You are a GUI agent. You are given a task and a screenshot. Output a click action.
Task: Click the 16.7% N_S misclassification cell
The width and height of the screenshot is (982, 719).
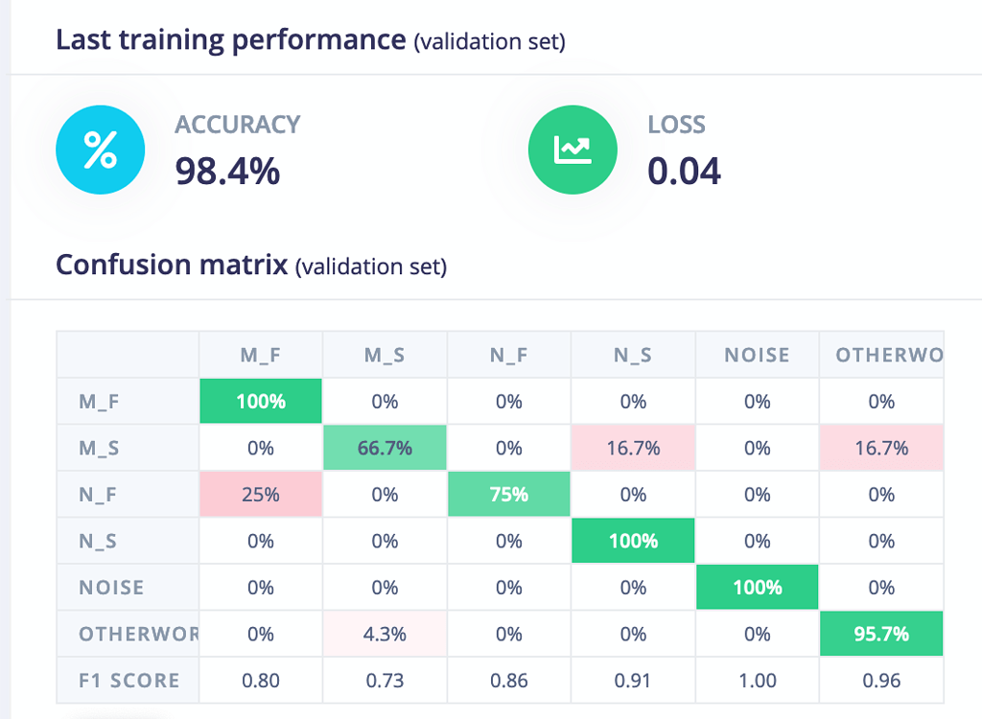(x=632, y=448)
